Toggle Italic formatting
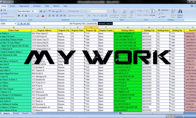196x118 pixels. click(x=22, y=16)
